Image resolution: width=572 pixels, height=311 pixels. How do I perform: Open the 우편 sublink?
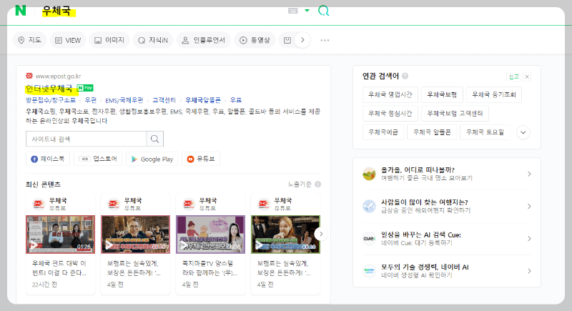coord(91,100)
